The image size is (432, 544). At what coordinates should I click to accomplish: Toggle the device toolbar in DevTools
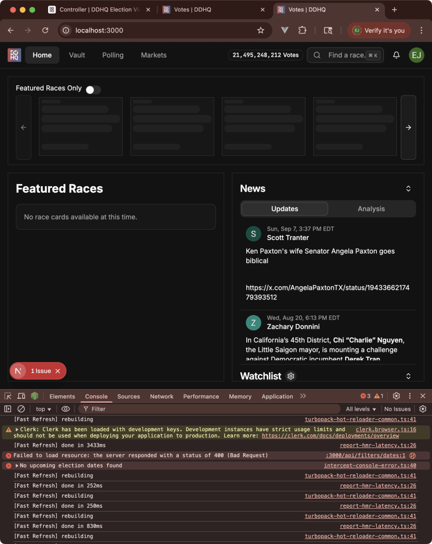21,396
